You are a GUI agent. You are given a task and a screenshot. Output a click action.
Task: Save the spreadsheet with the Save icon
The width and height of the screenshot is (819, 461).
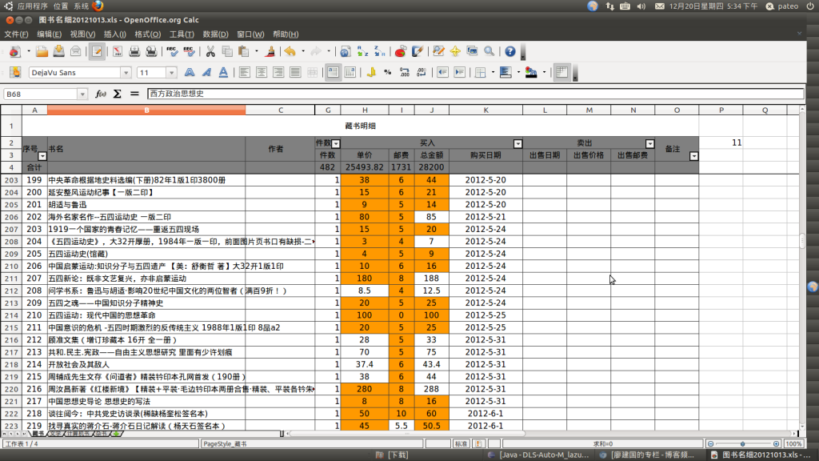click(x=58, y=51)
